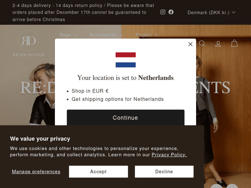Viewport: 251px width, 188px height.
Task: Accept cookies in privacy banner
Action: 98,172
